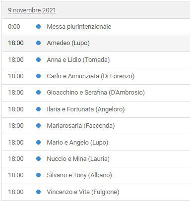Open the 9 novembre 2021 date link
The image size is (190, 201).
point(32,10)
